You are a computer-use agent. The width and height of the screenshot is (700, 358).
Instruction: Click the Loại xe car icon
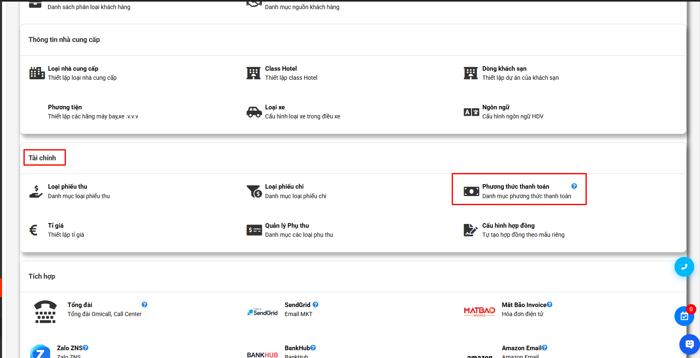[254, 112]
